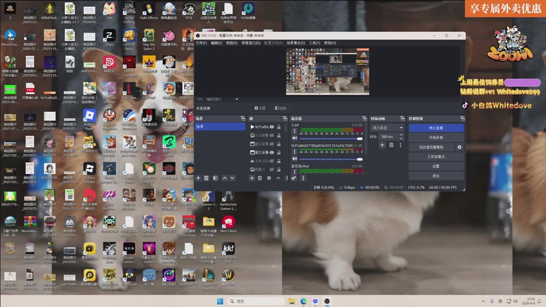
Task: Float the 混音器 dock using its pop-out icon
Action: click(x=364, y=119)
